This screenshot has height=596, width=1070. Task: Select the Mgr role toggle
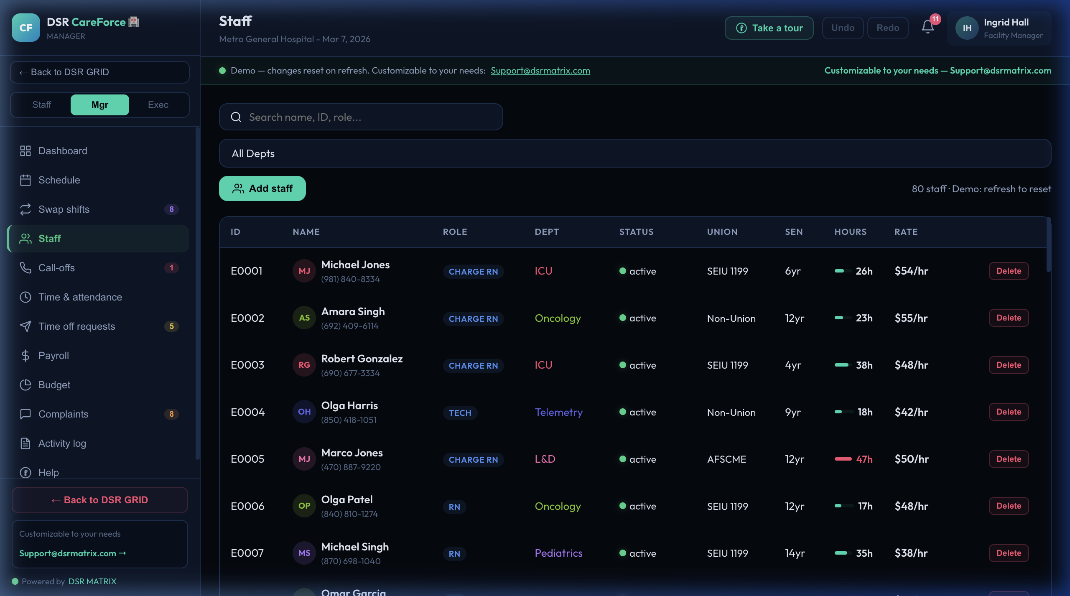click(x=99, y=105)
